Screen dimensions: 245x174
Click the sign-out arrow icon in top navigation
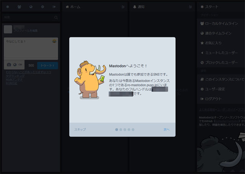point(54,7)
